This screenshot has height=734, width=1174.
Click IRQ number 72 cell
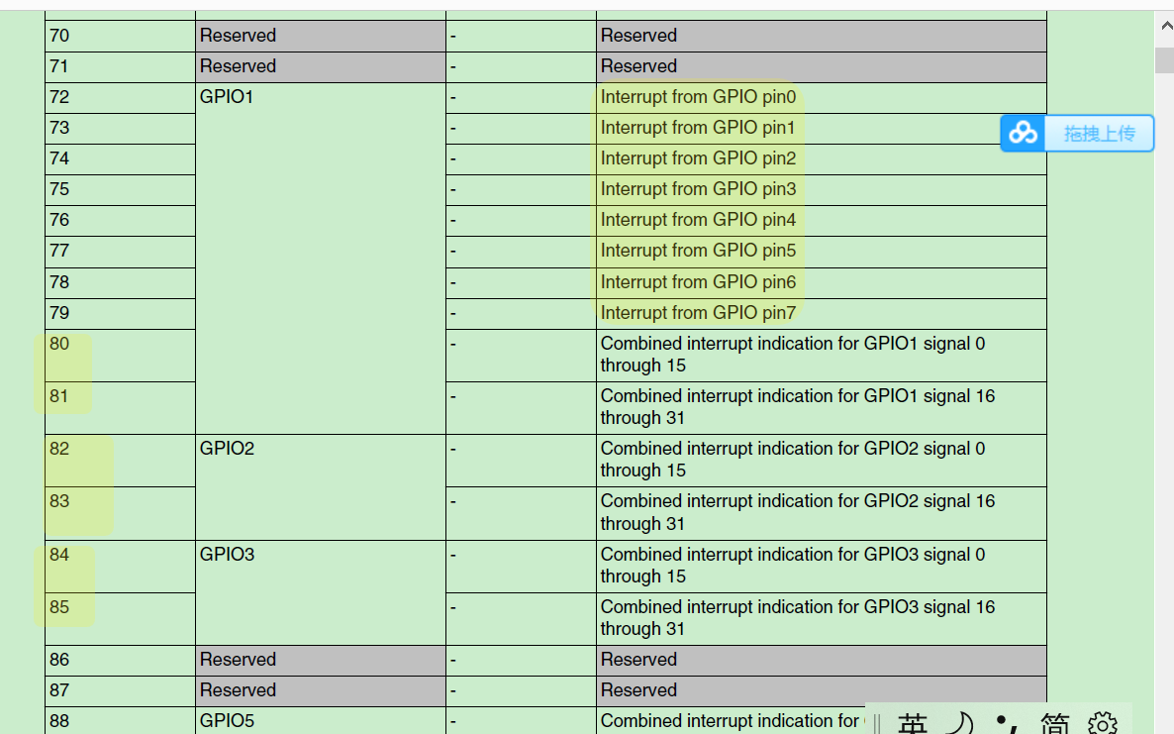click(59, 97)
